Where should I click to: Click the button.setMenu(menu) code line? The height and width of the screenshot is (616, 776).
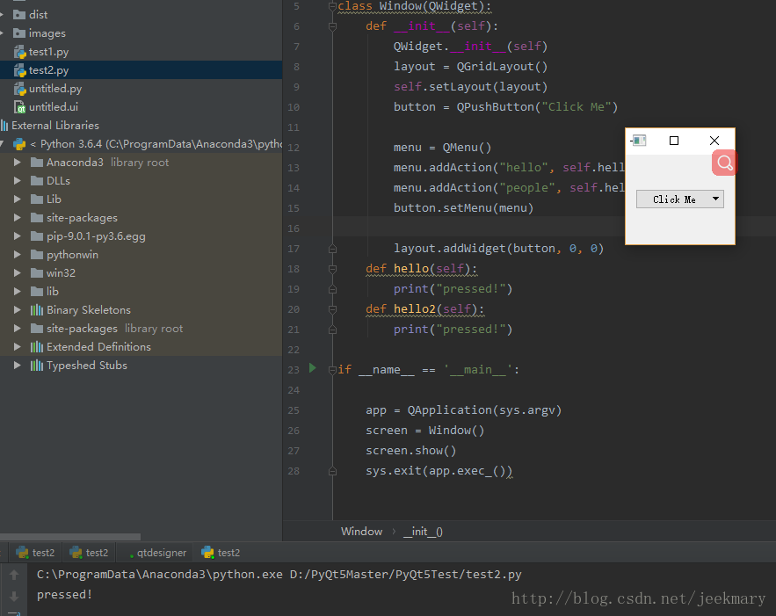(x=463, y=207)
